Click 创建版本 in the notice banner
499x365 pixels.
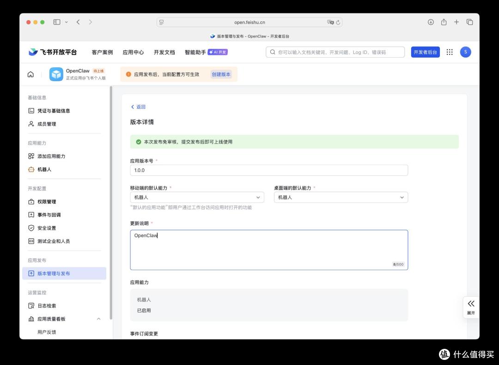[221, 74]
